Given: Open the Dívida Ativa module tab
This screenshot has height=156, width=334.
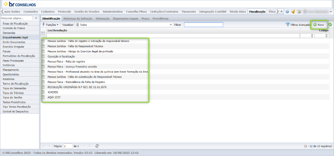Looking at the screenshot, I should click(238, 12).
